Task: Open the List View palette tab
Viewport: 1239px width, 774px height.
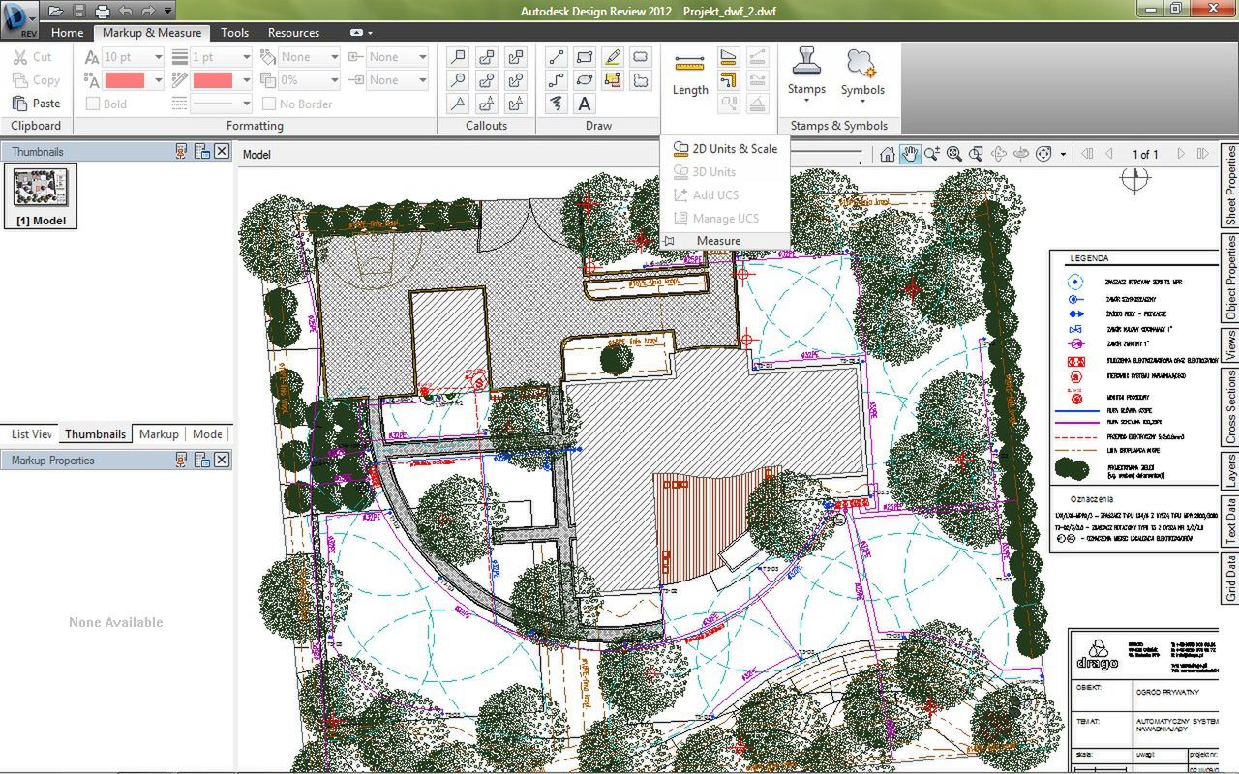Action: 32,434
